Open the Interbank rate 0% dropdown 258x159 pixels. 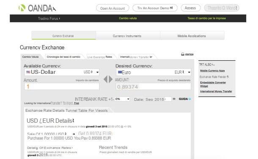122,99
